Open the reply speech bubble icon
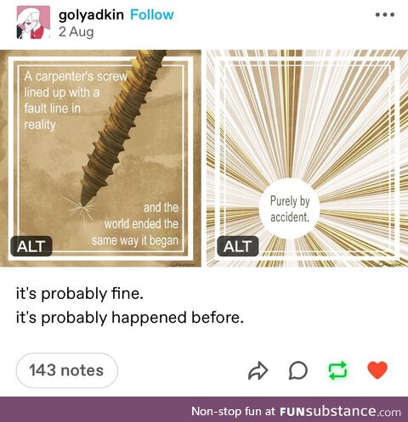The height and width of the screenshot is (422, 408). click(298, 370)
